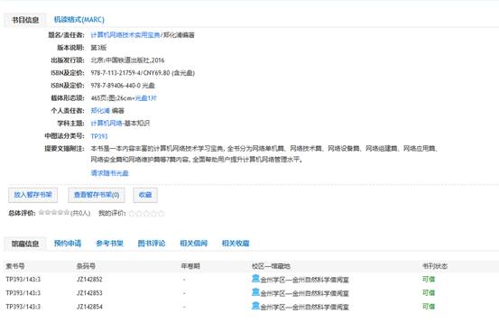
Task: Click 可借 status in JZ142853 row
Action: tap(429, 293)
